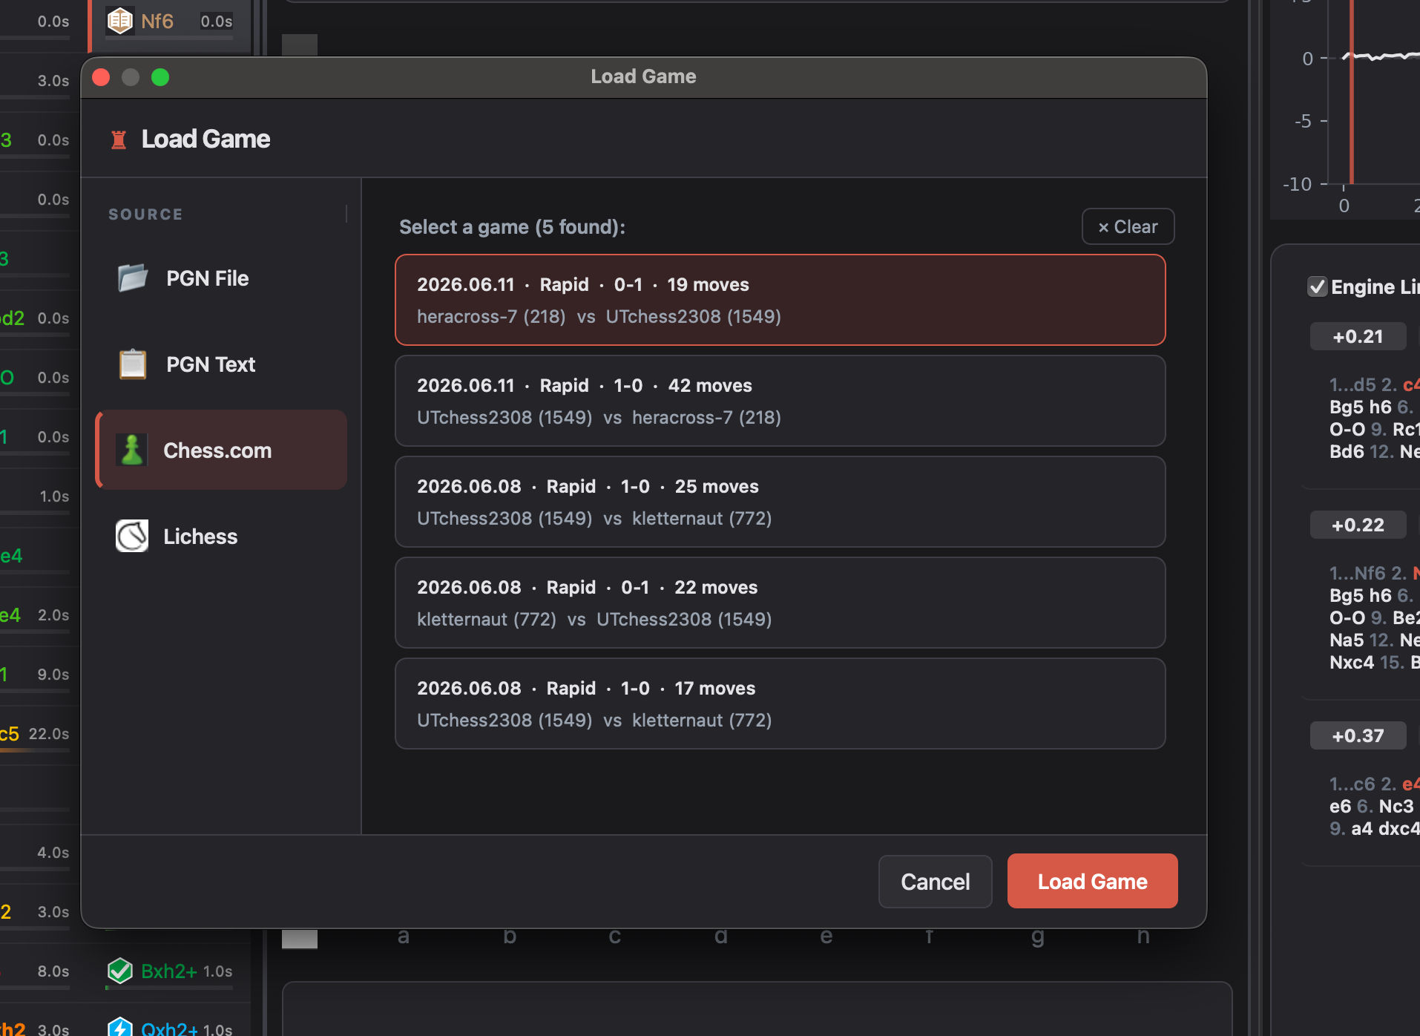
Task: Click the Nf6 move in the move list
Action: pos(157,21)
